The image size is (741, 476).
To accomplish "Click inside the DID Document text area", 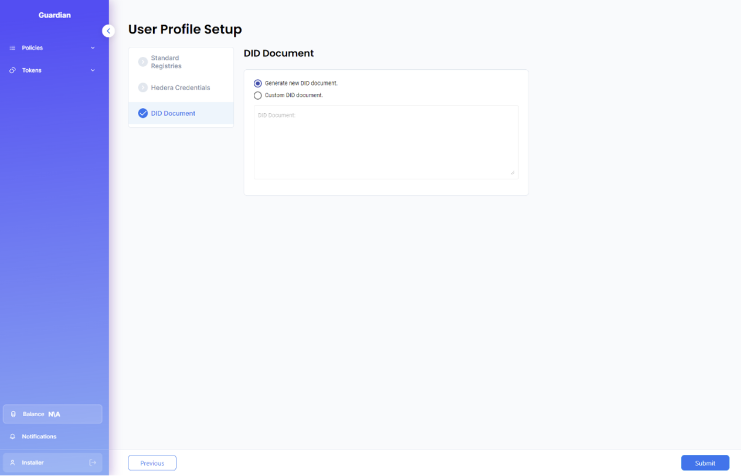I will click(386, 142).
